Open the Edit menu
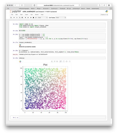The height and width of the screenshot is (134, 118). click(17, 15)
